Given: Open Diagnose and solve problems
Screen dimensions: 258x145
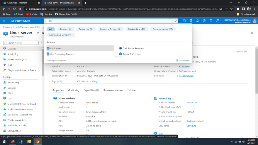Looking at the screenshot, I should [x=22, y=70].
